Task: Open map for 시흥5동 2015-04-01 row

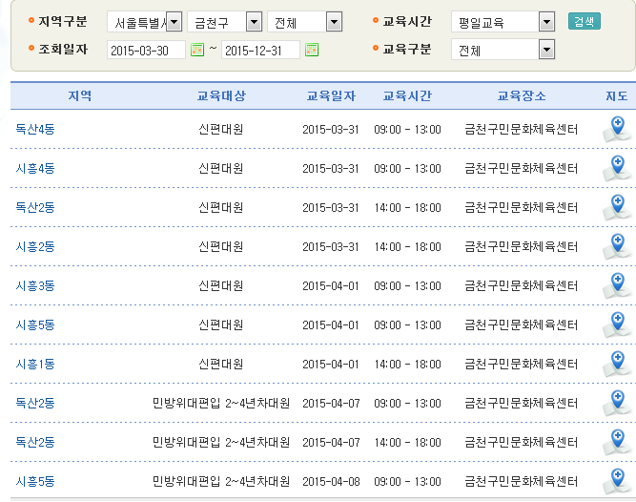Action: click(617, 325)
